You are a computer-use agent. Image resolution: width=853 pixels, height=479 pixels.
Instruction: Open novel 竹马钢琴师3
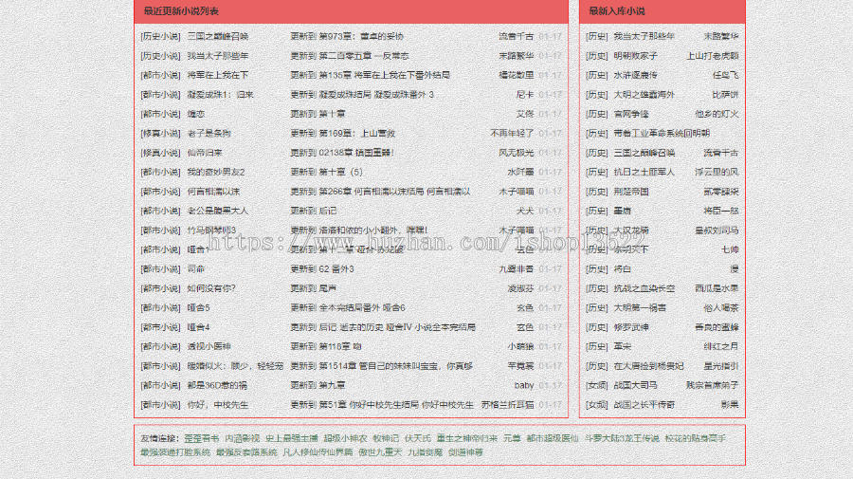coord(211,230)
